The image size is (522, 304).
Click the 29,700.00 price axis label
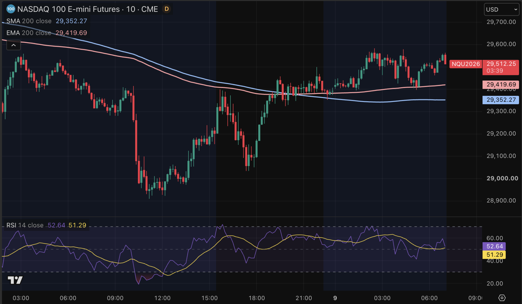tap(501, 22)
